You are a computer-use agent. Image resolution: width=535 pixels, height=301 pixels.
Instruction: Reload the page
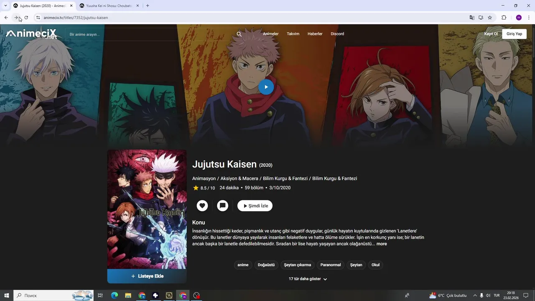click(26, 18)
